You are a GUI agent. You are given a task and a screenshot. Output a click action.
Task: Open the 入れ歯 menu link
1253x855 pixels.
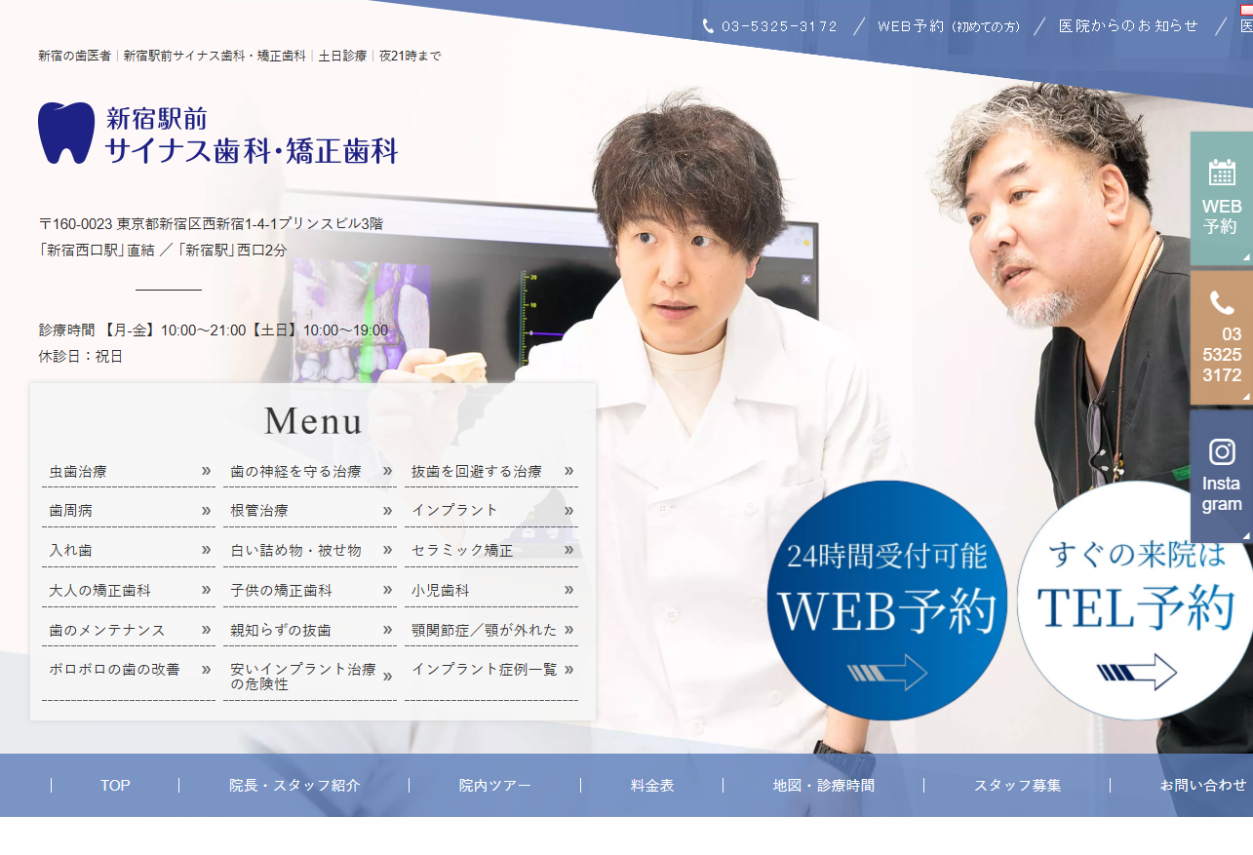71,551
